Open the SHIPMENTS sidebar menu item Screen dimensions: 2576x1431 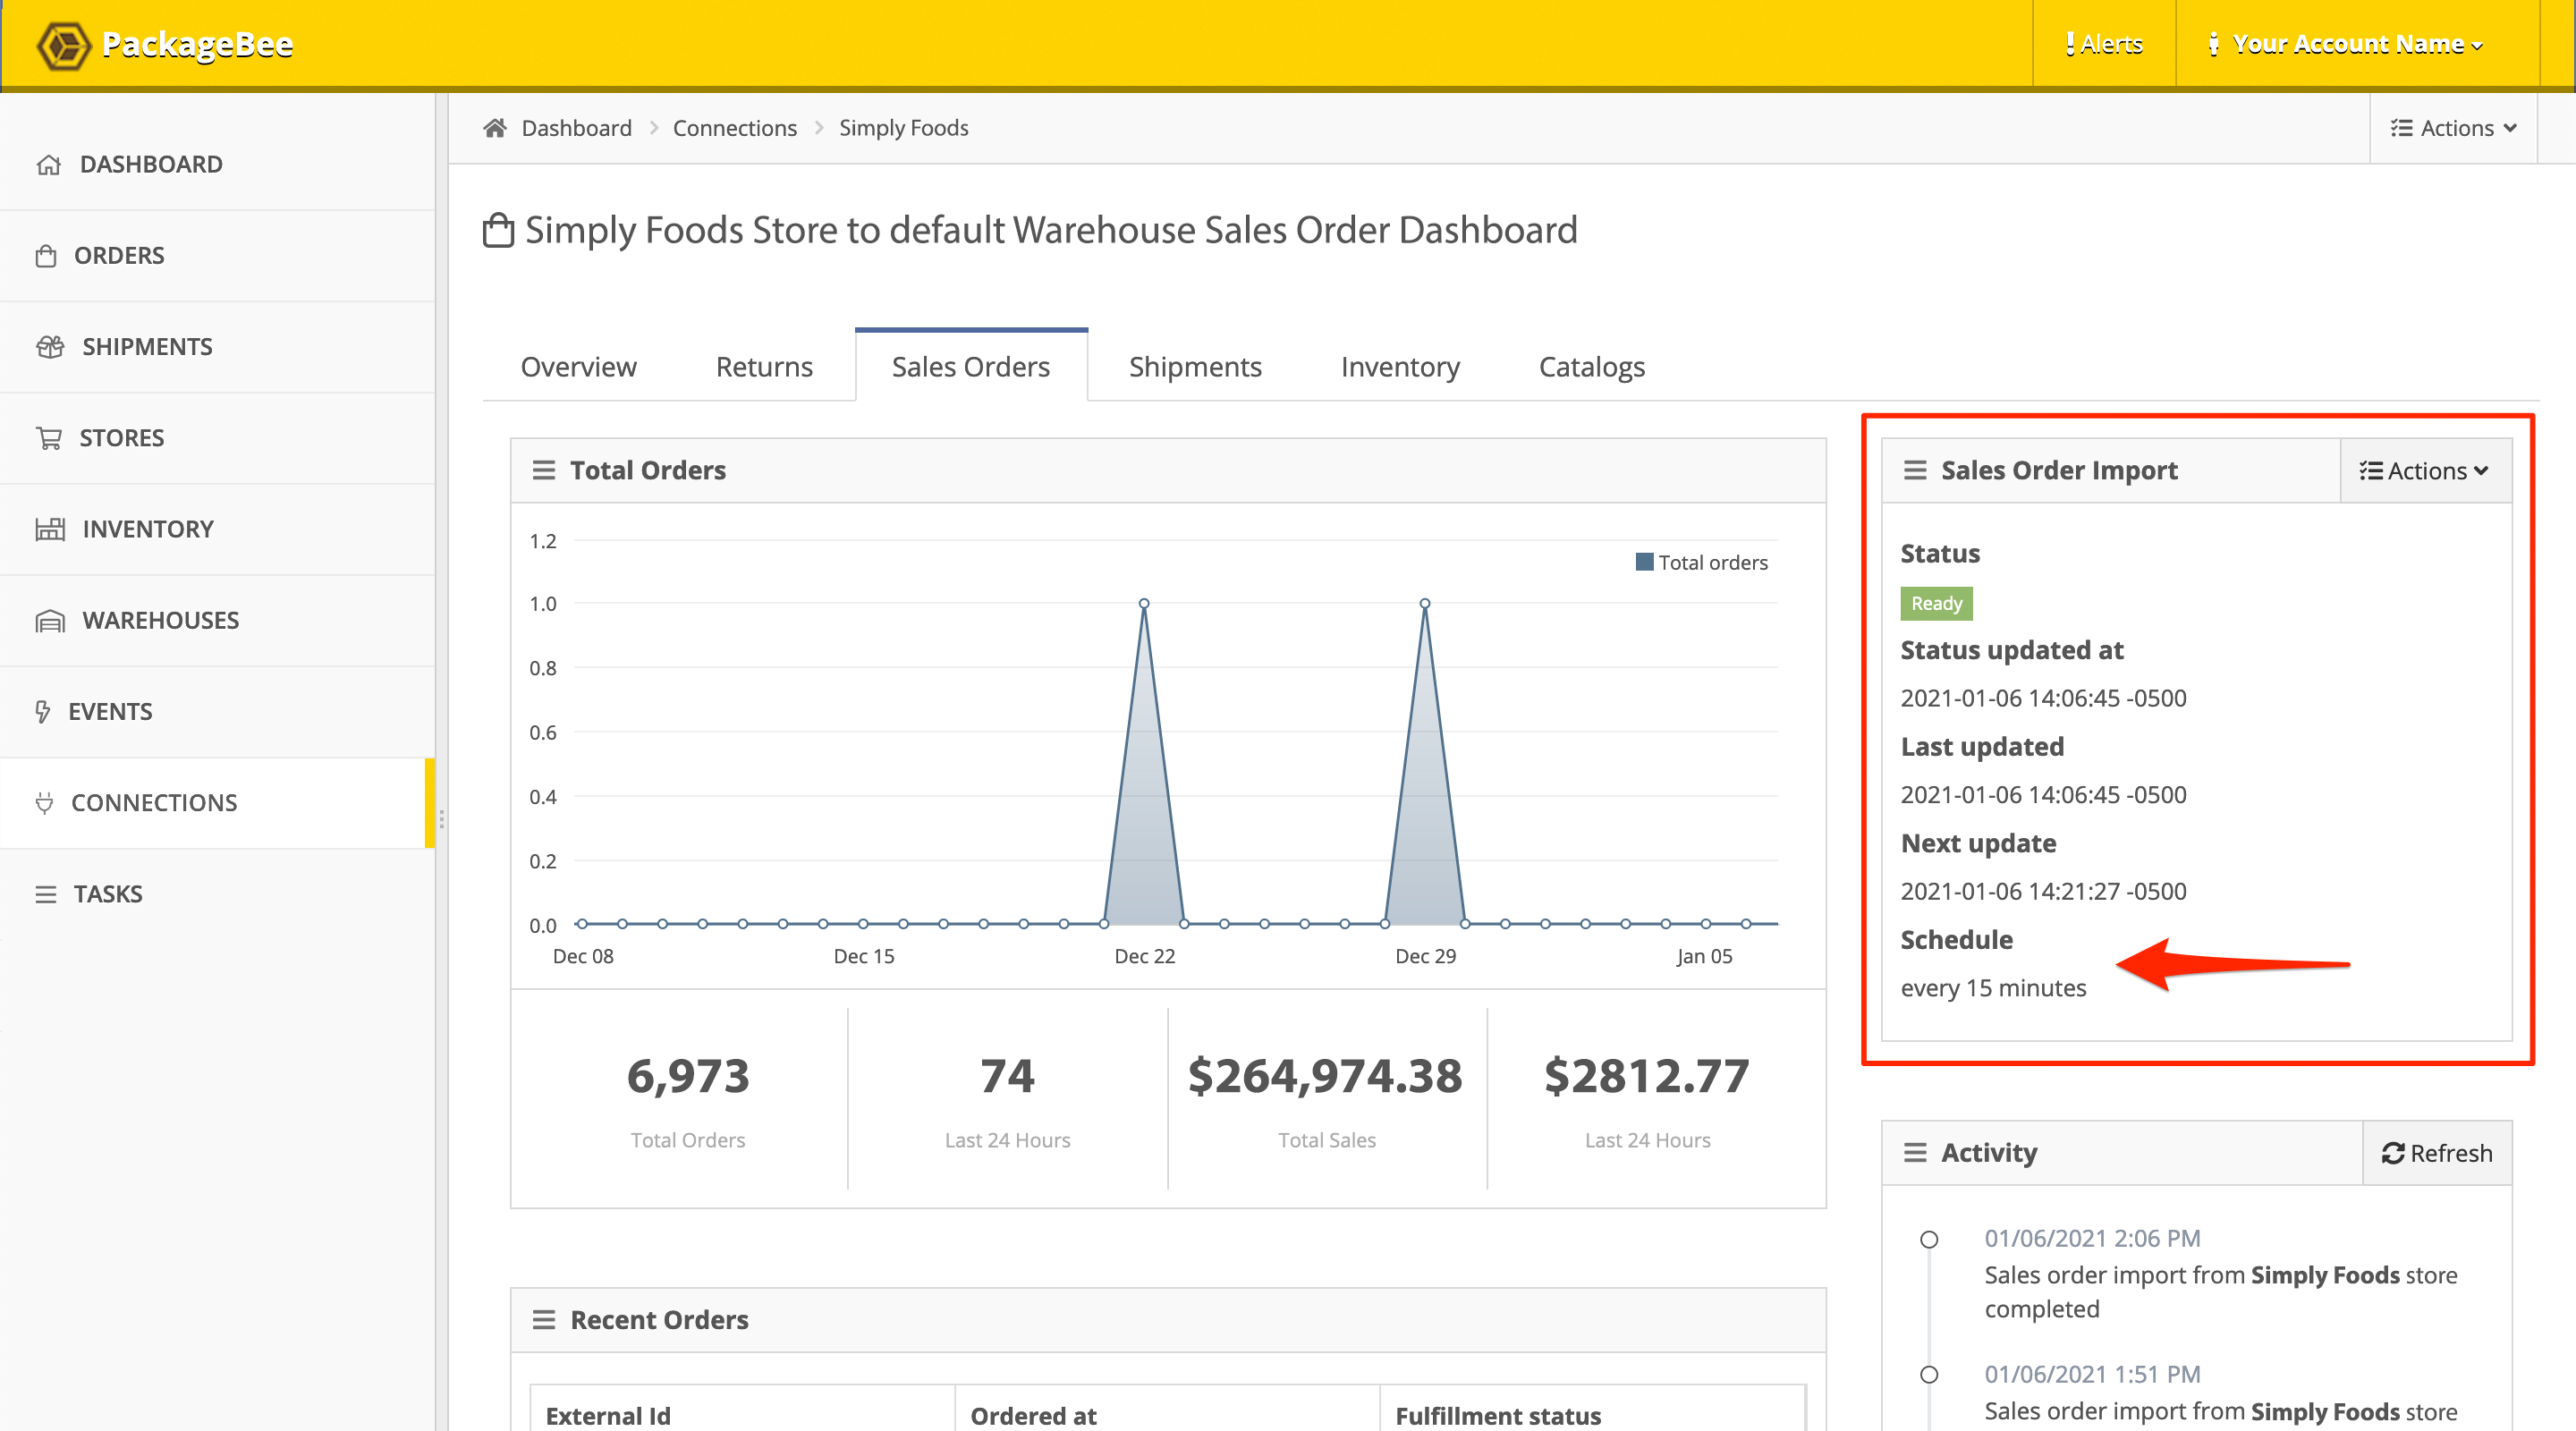click(217, 347)
